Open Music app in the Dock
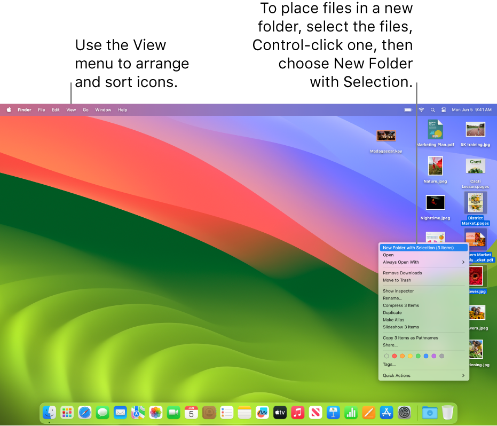 click(298, 413)
